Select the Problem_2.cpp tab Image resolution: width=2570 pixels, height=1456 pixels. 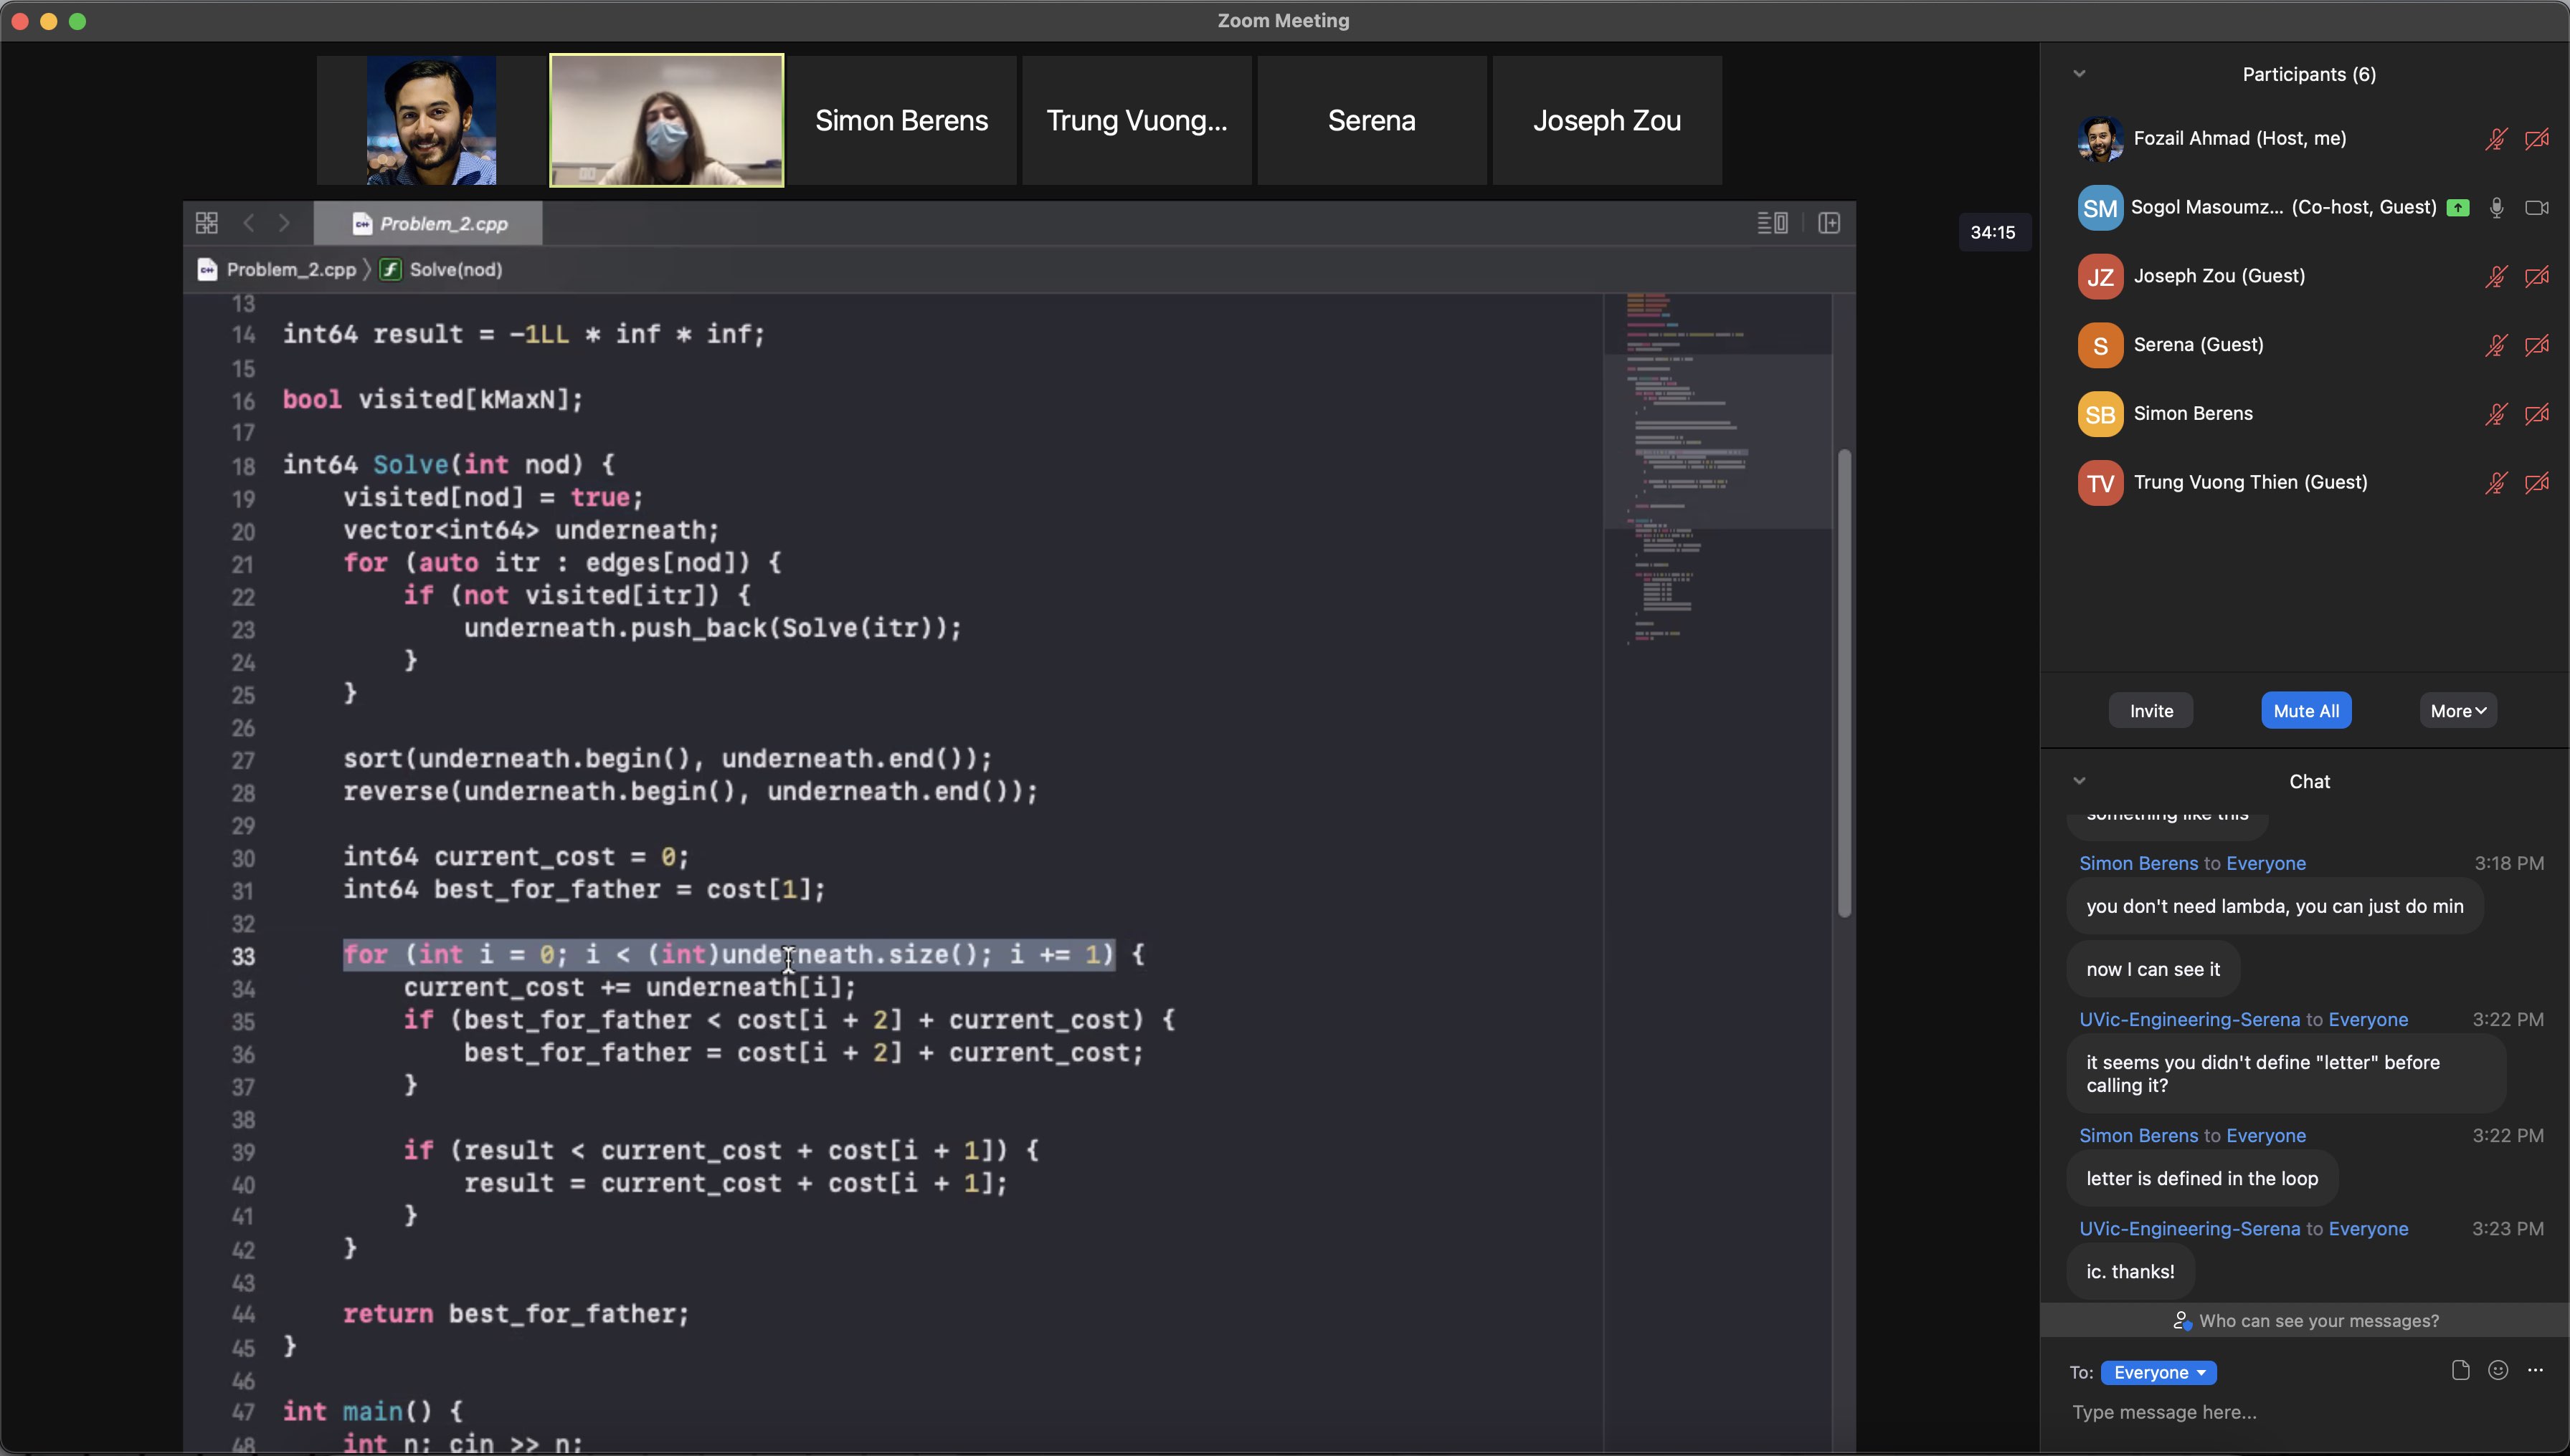(x=430, y=224)
